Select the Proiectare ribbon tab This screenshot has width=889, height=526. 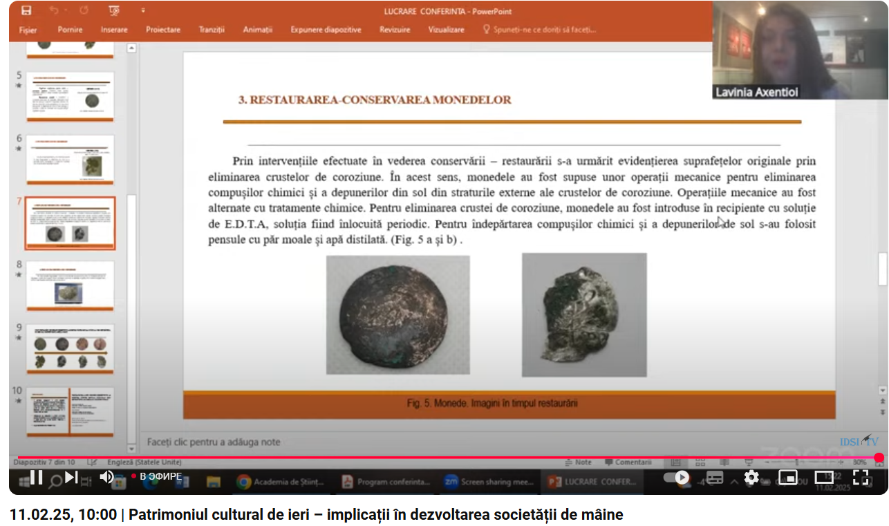pyautogui.click(x=163, y=30)
